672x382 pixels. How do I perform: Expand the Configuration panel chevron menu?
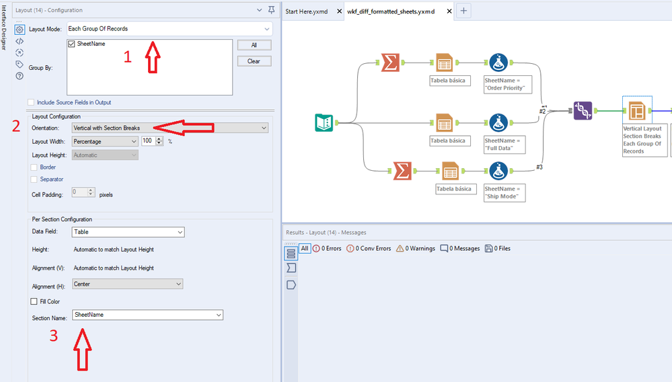(259, 10)
